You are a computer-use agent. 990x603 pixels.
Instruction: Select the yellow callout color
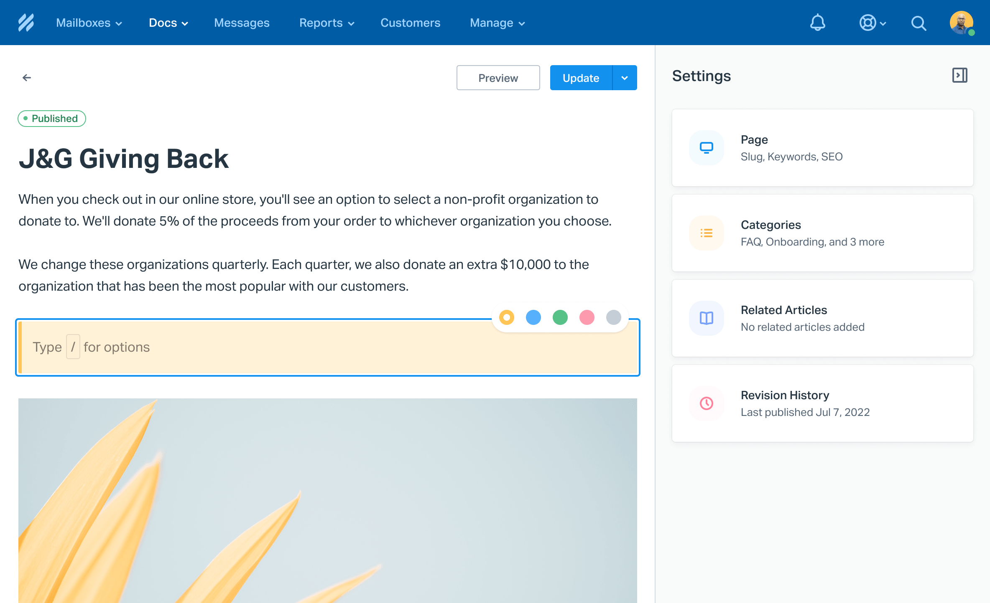tap(506, 317)
